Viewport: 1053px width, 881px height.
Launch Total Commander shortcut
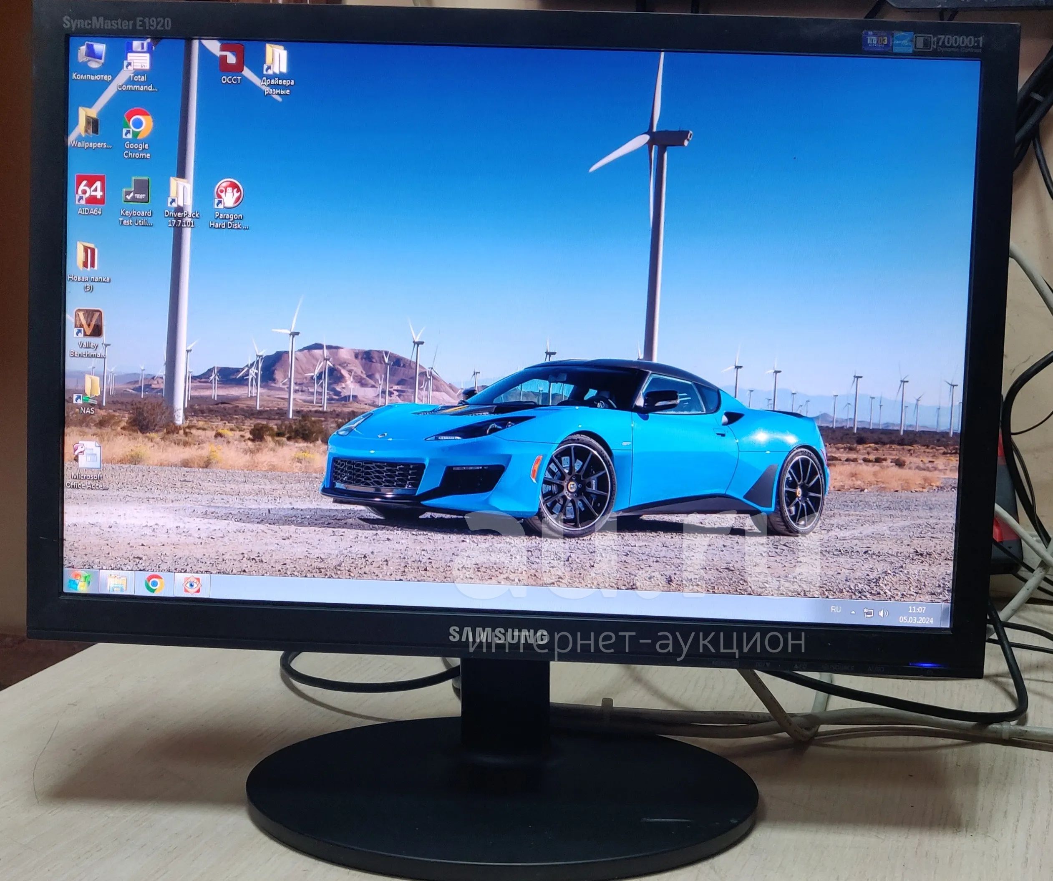coord(137,65)
